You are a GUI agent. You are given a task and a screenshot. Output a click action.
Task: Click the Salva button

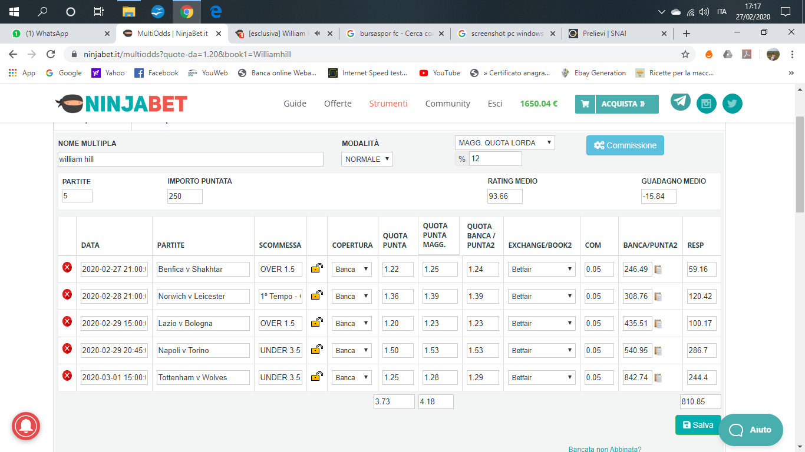698,425
